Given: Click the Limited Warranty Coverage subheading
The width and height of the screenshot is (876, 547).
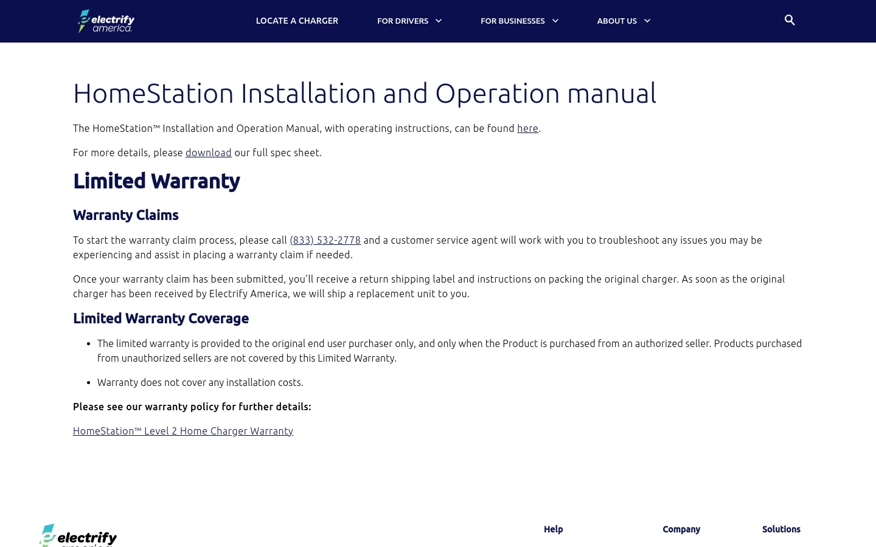Looking at the screenshot, I should click(161, 318).
